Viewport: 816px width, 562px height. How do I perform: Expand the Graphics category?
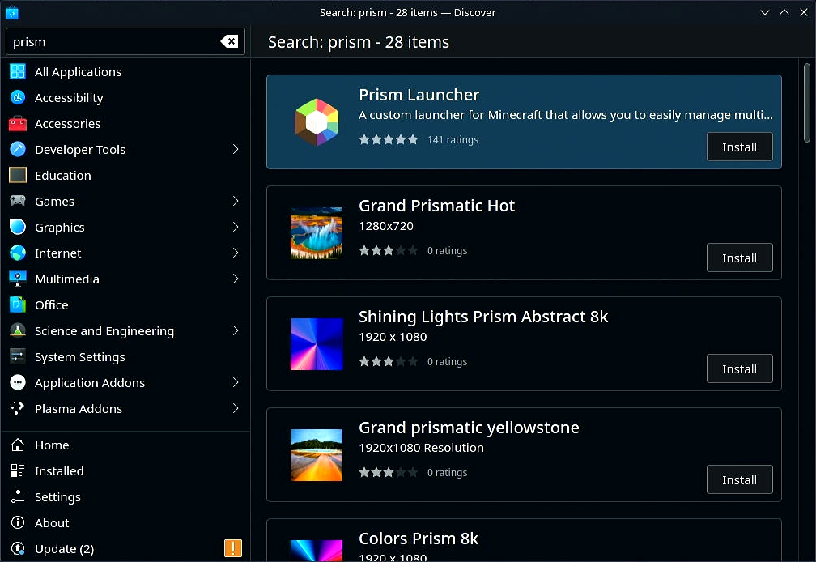coord(235,227)
